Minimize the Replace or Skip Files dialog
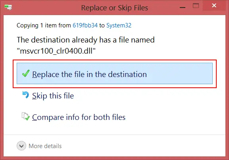The image size is (229, 160). point(183,7)
